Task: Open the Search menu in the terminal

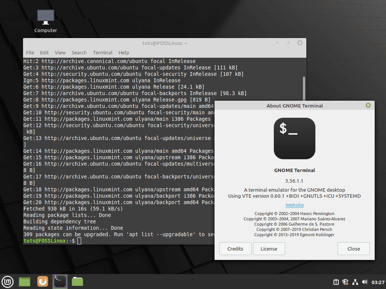Action: [x=79, y=52]
